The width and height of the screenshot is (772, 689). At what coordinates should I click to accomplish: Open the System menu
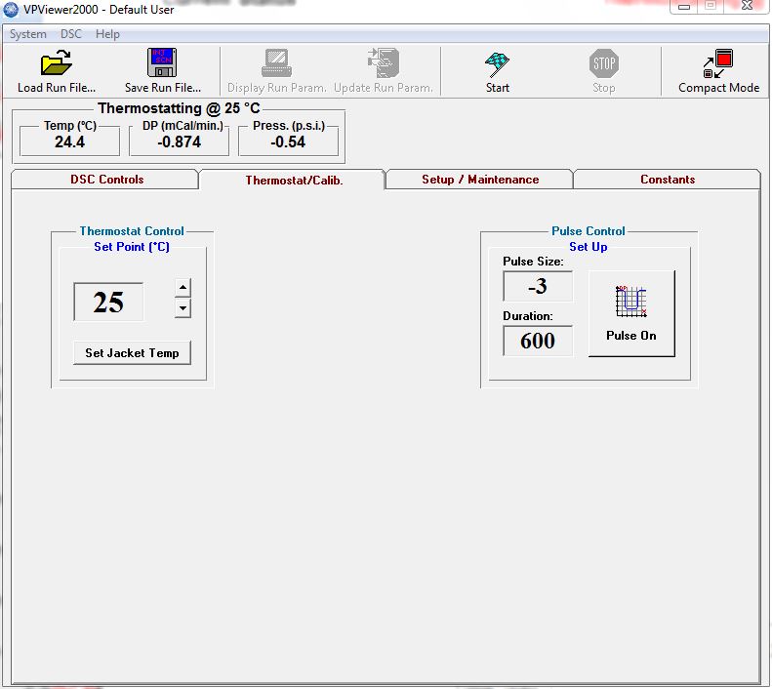click(28, 34)
